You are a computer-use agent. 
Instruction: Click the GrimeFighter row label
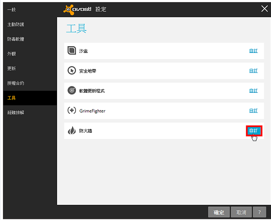tap(92, 111)
